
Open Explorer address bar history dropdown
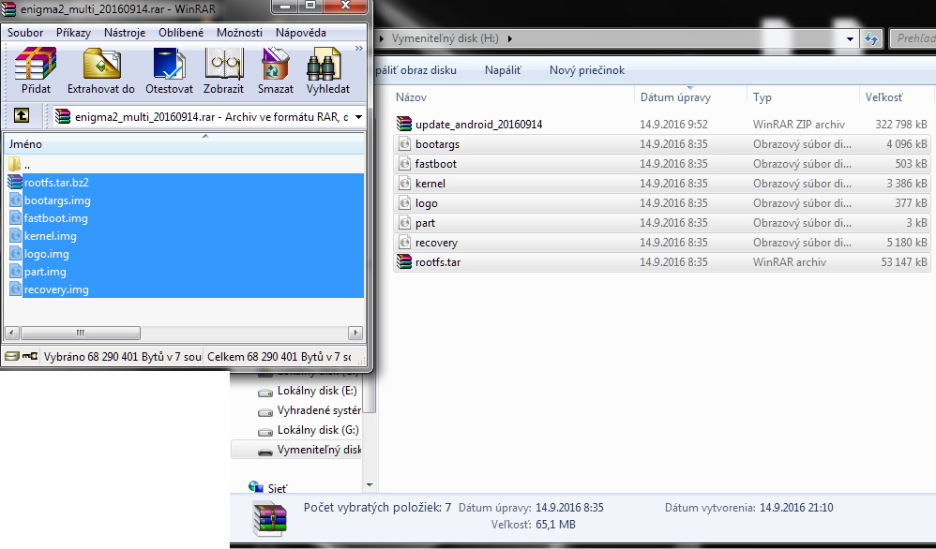pos(850,38)
